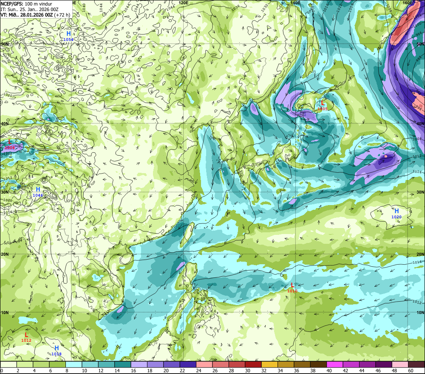Screen dimensions: 425x374
Task: Pick the lavender 16–18 legend swatch
Action: click(x=139, y=364)
